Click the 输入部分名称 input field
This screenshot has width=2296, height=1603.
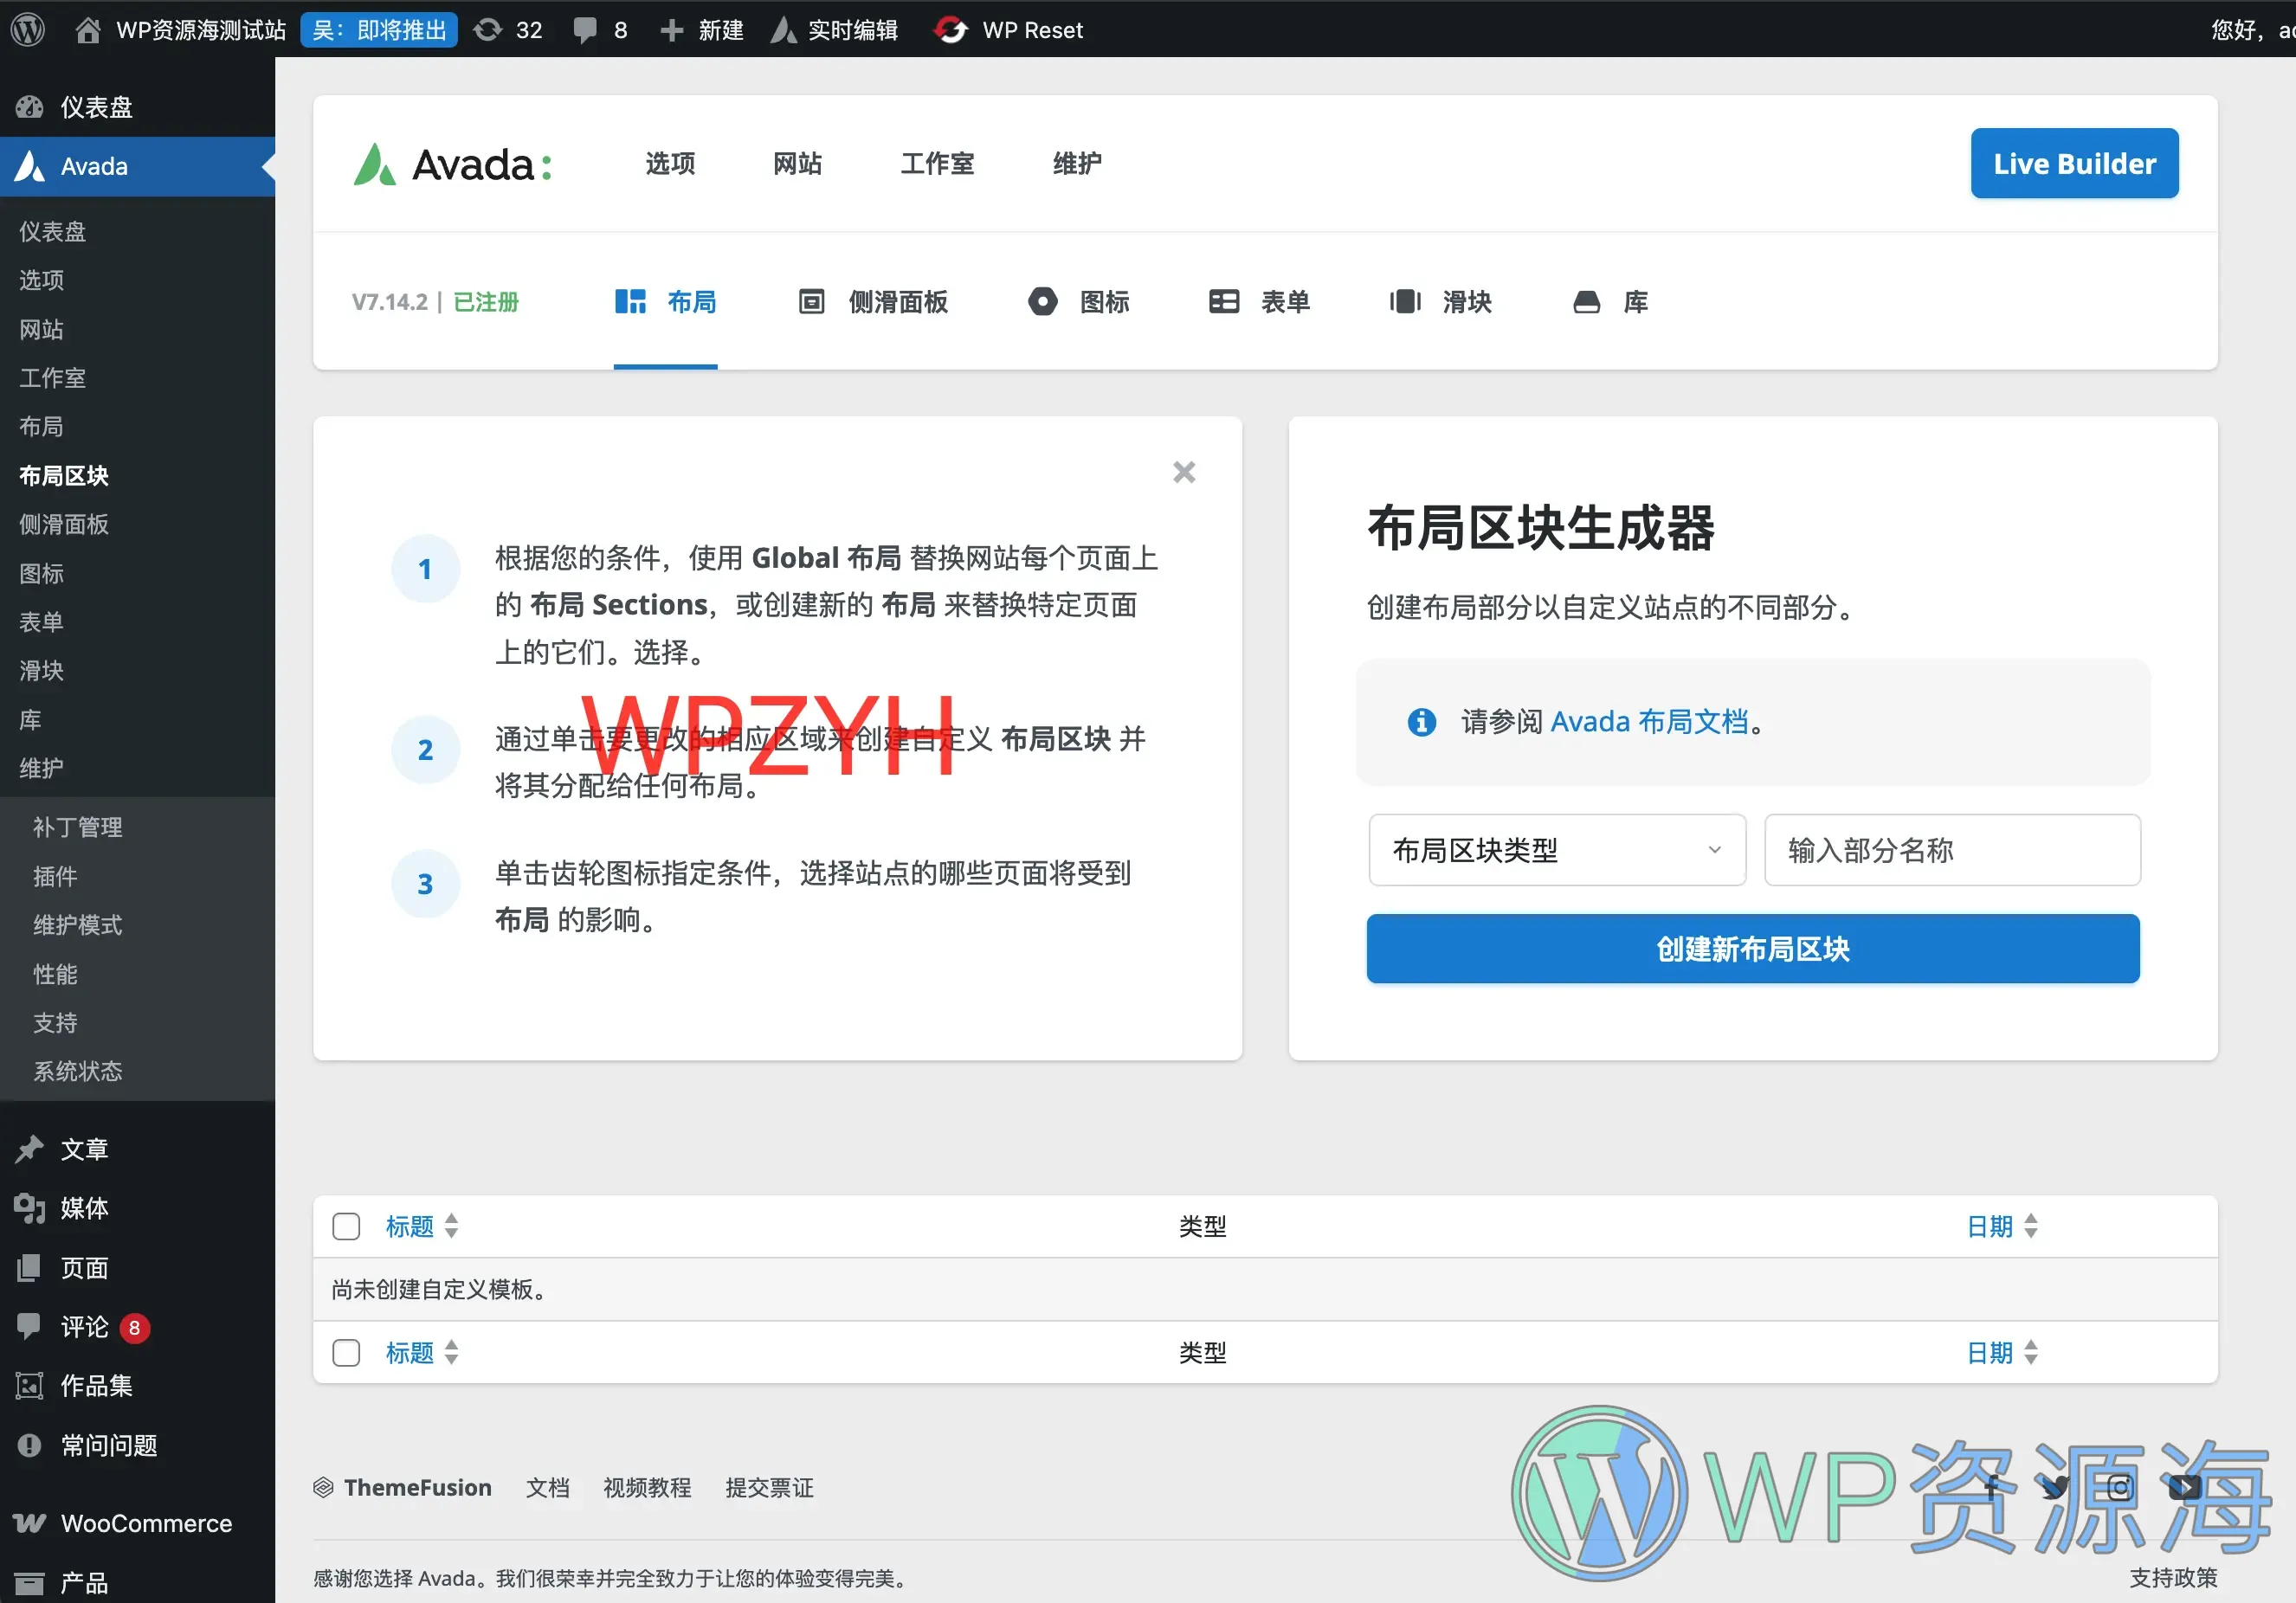(x=1951, y=849)
